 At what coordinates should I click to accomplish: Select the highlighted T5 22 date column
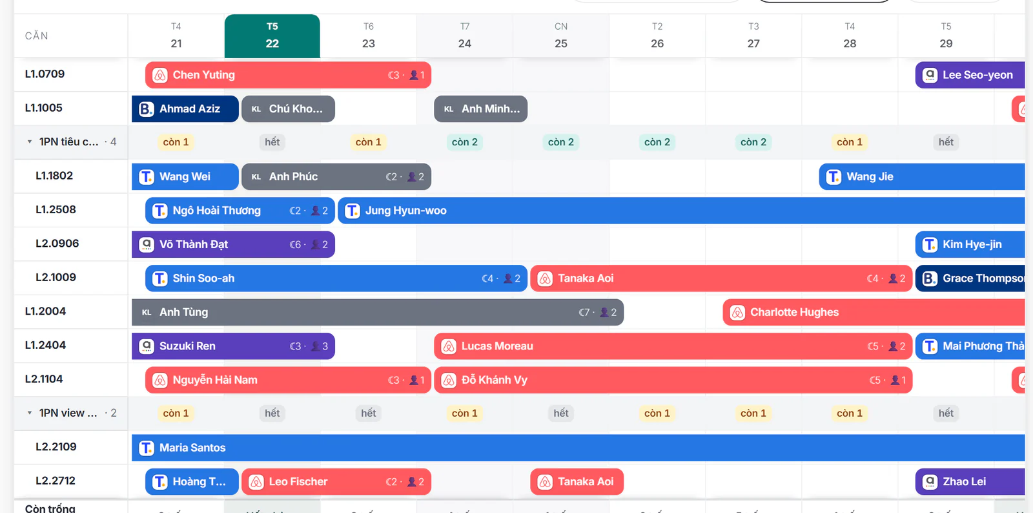(272, 36)
